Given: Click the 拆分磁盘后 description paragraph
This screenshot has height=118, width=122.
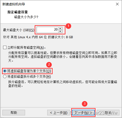Looking at the screenshot, I should (63, 84).
